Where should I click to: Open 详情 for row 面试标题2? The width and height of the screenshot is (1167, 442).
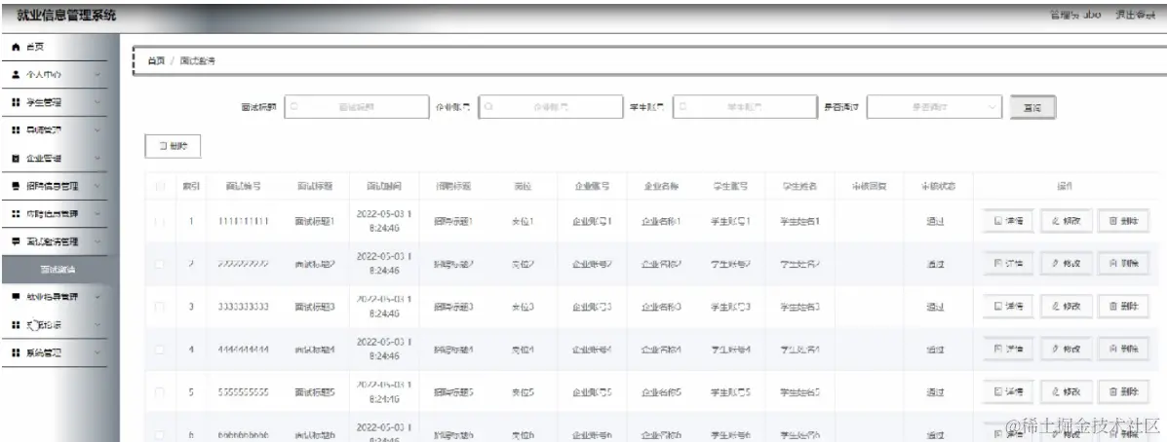coord(1008,263)
